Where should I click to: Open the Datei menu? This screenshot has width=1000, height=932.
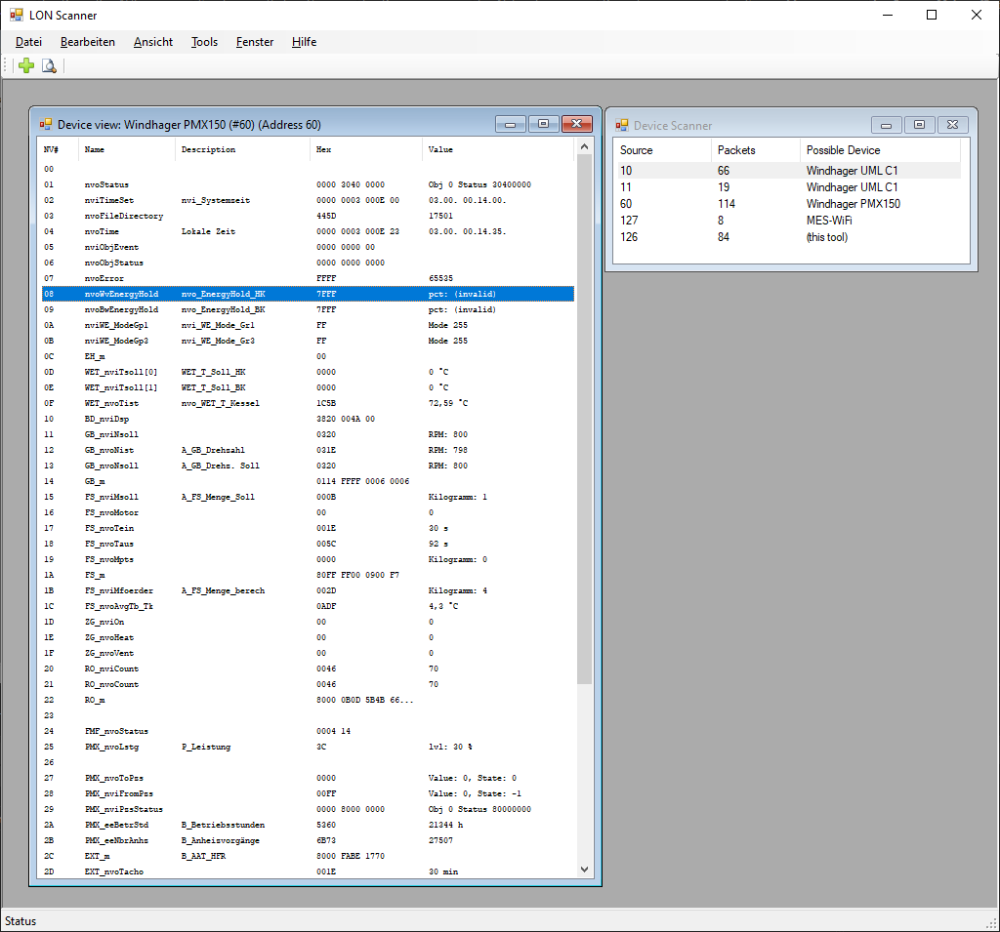pyautogui.click(x=28, y=42)
